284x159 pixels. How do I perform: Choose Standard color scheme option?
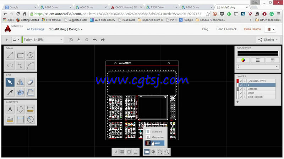[155, 131]
